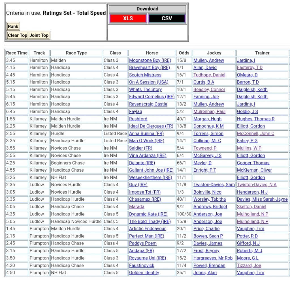Select The Bold Thady (IRE) horse
This screenshot has height=281, width=290.
click(x=150, y=221)
